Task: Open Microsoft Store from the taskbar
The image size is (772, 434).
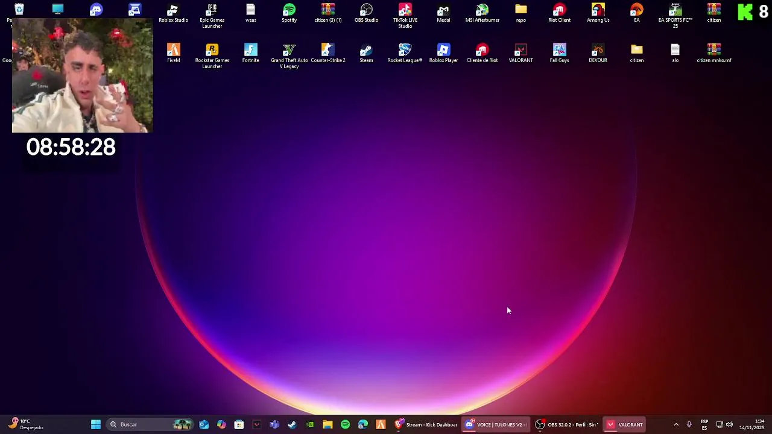Action: point(239,424)
